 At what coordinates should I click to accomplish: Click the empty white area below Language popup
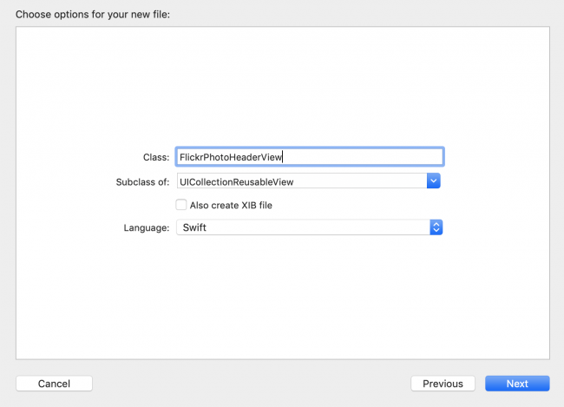pos(282,295)
